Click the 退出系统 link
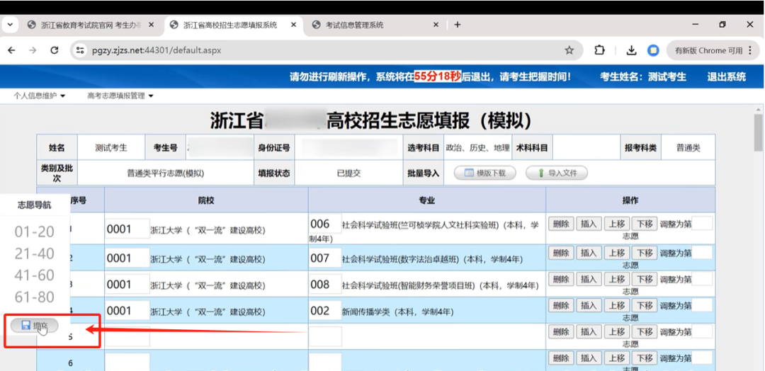765x371 pixels. pos(727,76)
